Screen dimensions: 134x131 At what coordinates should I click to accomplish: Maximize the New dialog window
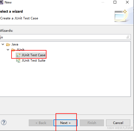(115, 2)
